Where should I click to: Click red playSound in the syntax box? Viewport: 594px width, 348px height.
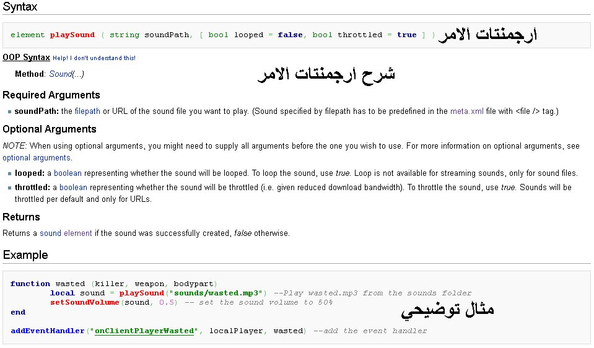click(x=72, y=35)
